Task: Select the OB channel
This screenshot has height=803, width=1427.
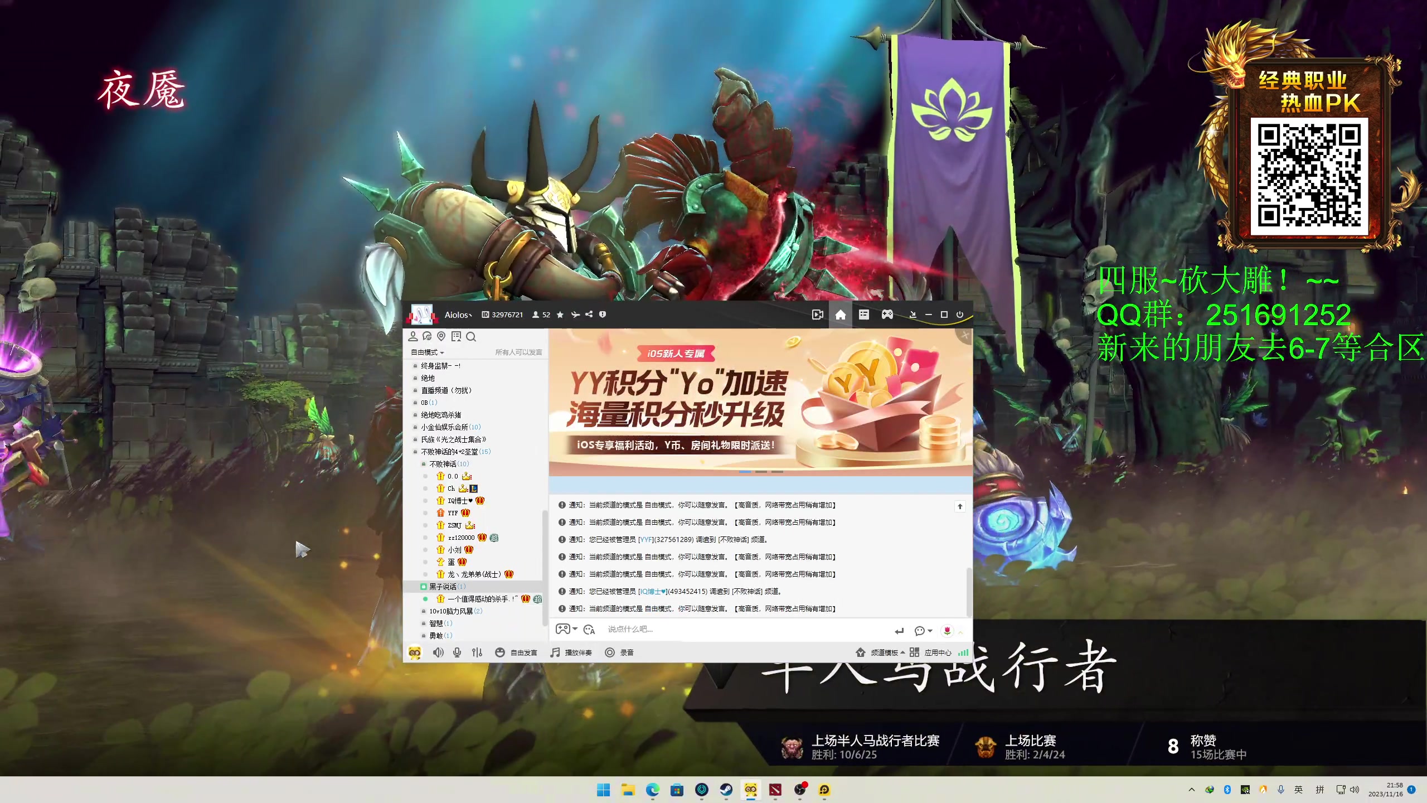Action: (429, 403)
